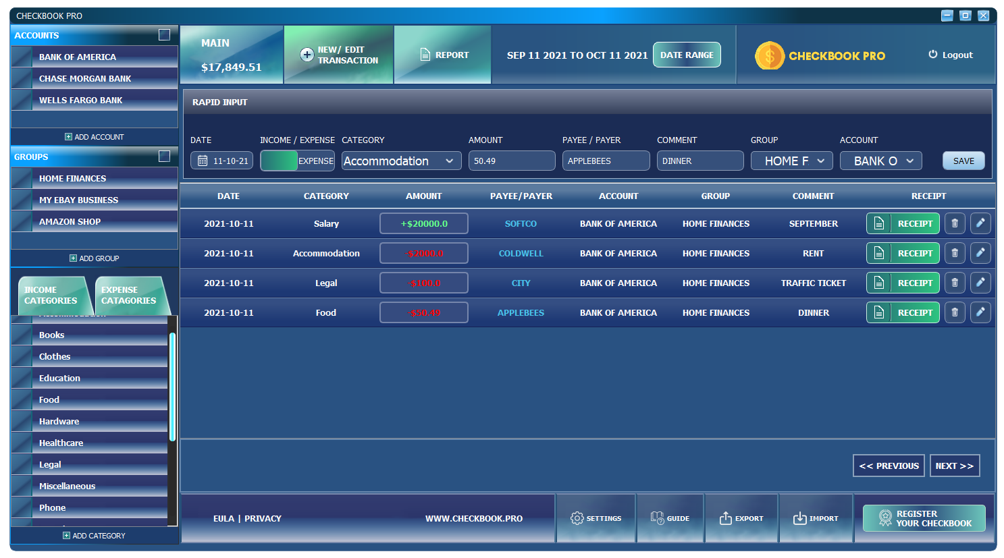Open the Guide book icon
Viewport: 1004px width, 558px height.
coord(657,518)
